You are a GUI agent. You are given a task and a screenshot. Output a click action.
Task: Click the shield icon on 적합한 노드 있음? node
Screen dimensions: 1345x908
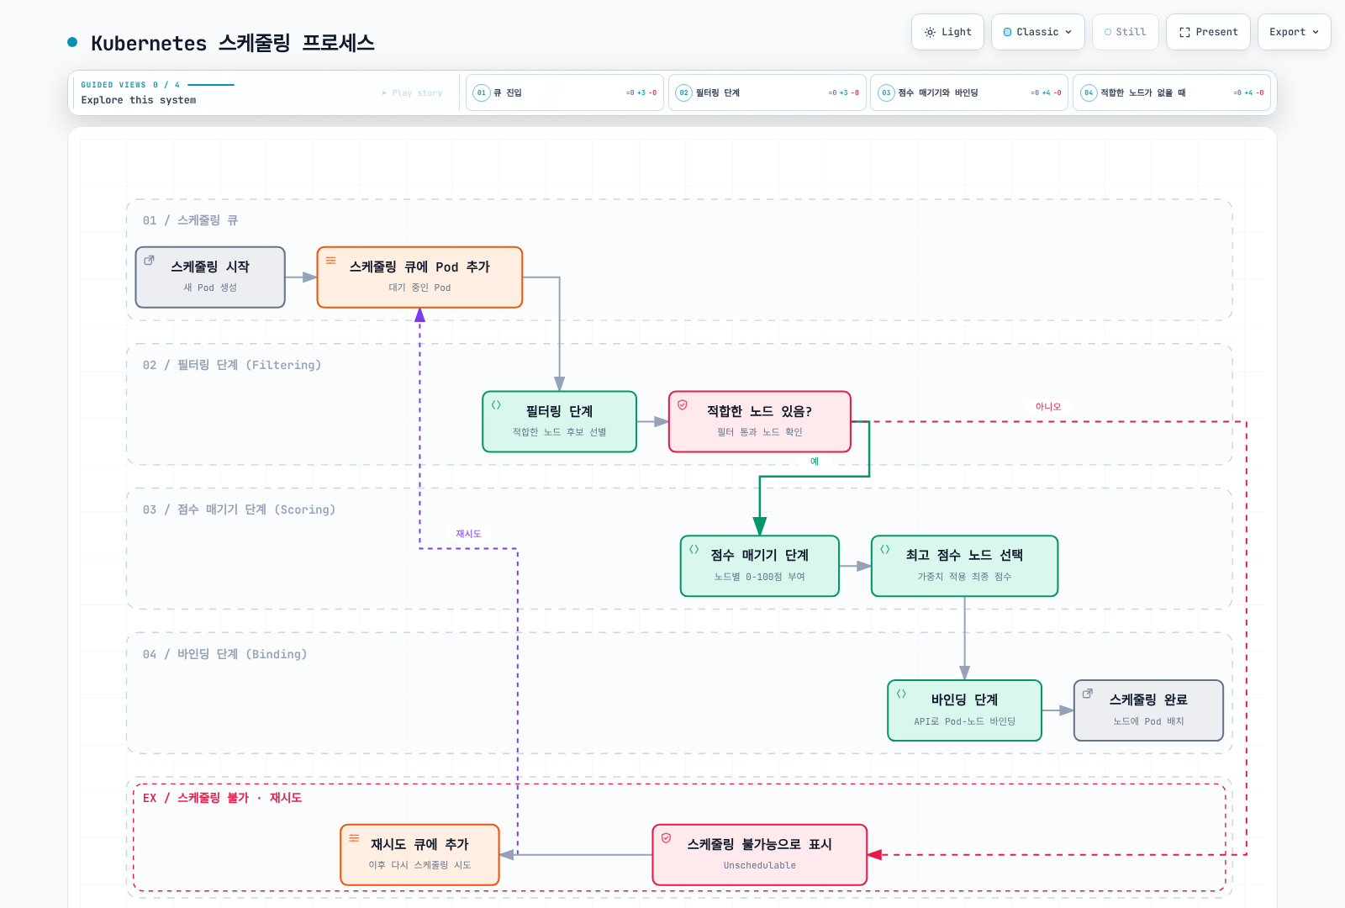coord(683,405)
